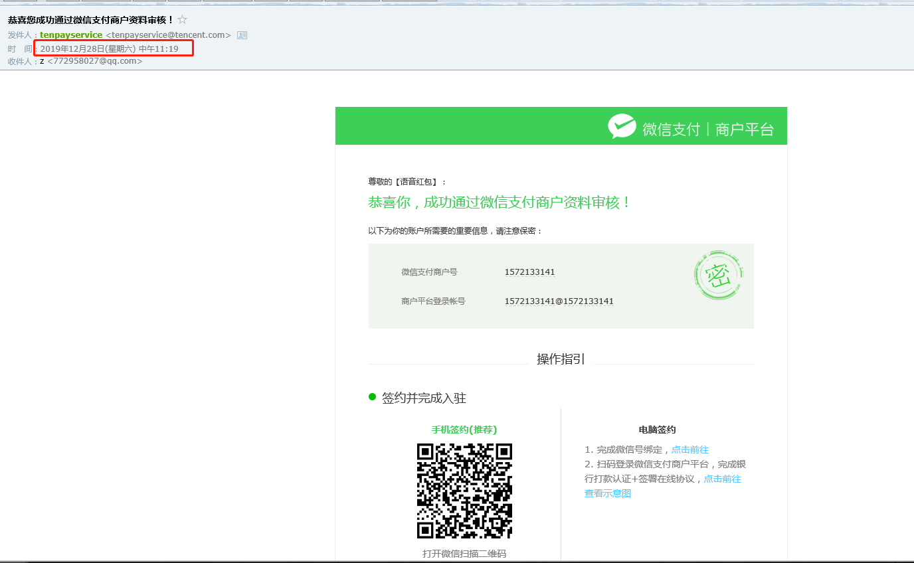
Task: Click second 点击前往 link after 签署在线协议
Action: pos(722,479)
